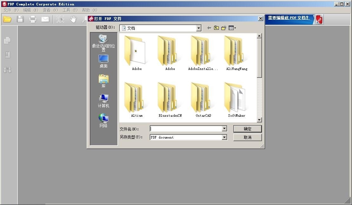Save the document using the floppy disk icon
This screenshot has height=205, width=352.
pyautogui.click(x=20, y=19)
